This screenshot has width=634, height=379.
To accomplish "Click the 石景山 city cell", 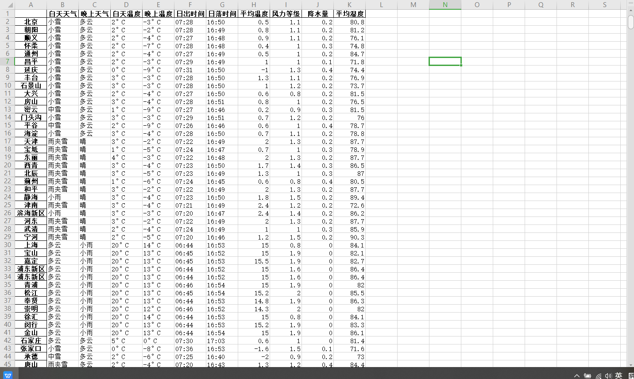I will (x=31, y=85).
